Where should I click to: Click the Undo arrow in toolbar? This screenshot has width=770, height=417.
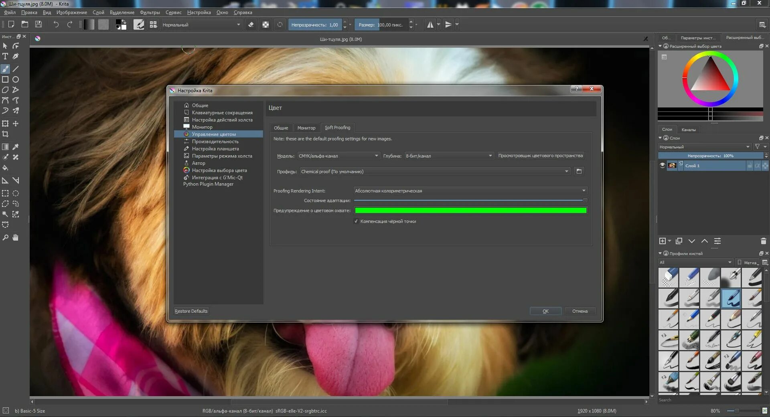(56, 24)
